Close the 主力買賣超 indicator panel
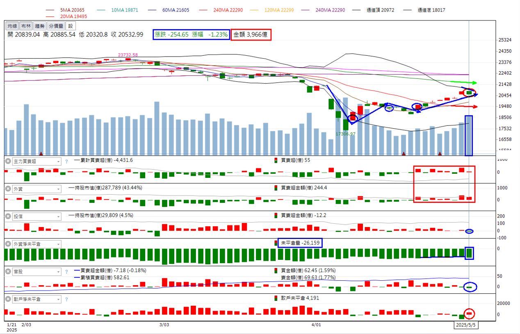This screenshot has width=520, height=334. [8, 161]
